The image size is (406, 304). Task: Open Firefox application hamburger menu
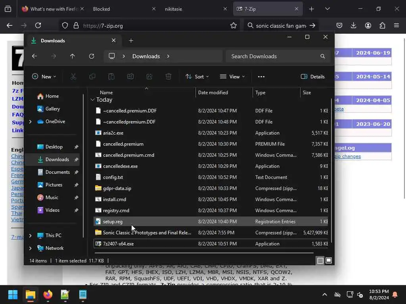pos(396,25)
